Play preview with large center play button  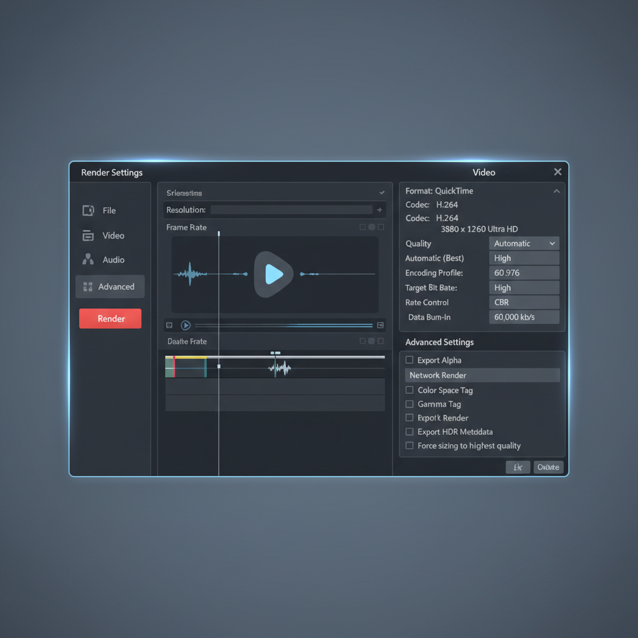[274, 274]
